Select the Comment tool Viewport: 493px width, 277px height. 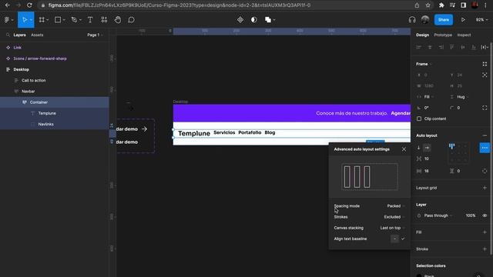point(132,20)
